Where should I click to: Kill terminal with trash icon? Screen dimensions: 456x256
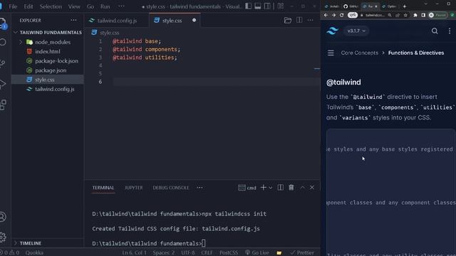coord(291,188)
